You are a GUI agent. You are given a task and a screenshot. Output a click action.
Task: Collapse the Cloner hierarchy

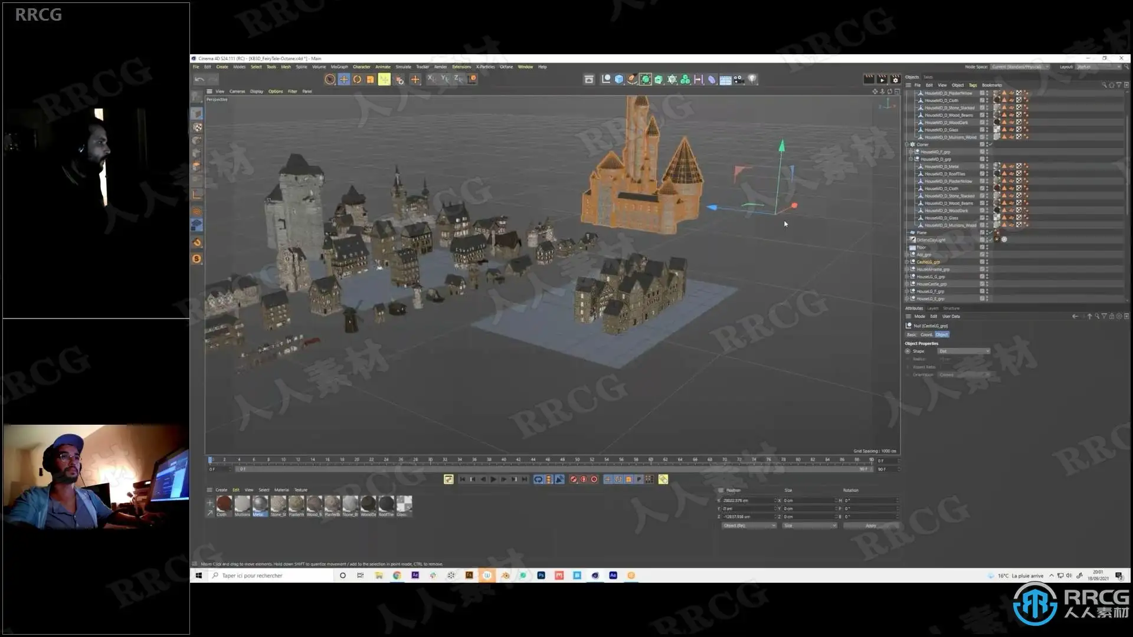pyautogui.click(x=907, y=145)
